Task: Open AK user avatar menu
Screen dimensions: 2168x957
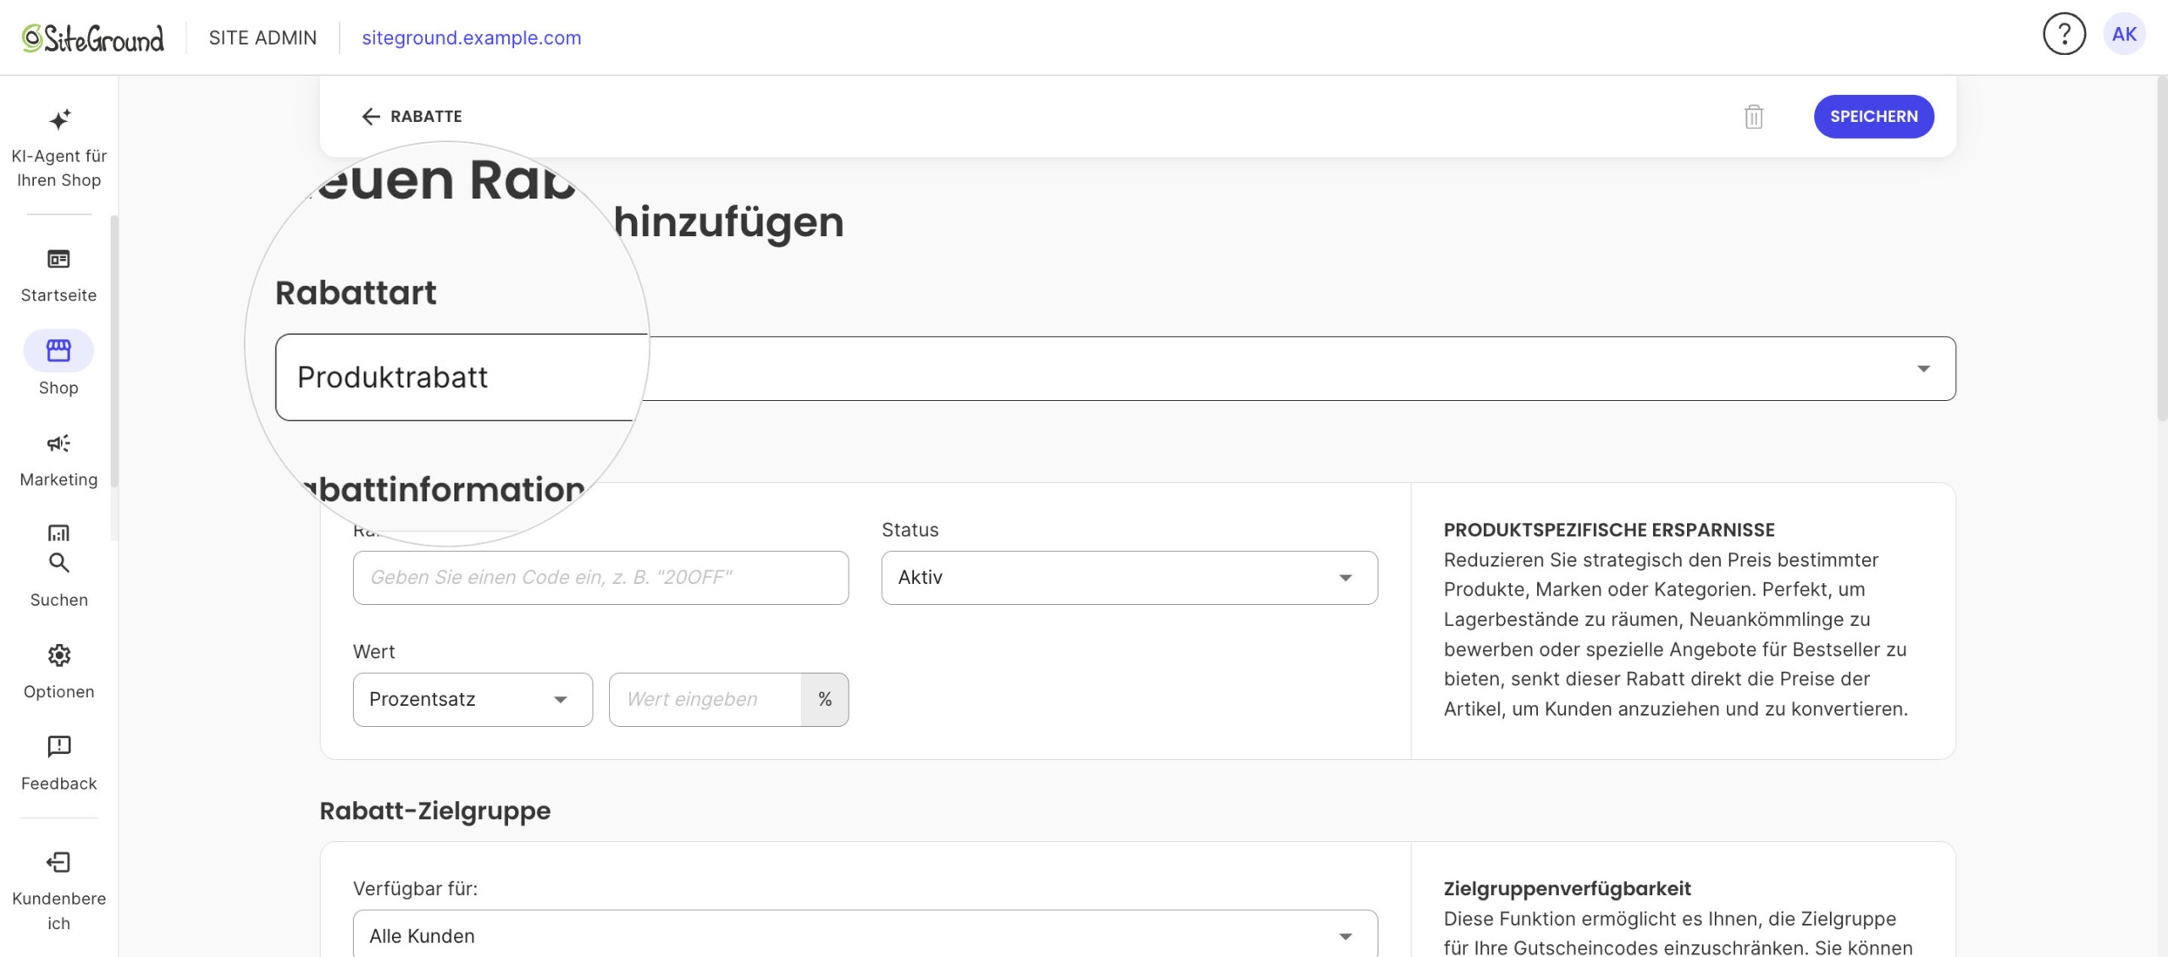Action: point(2124,35)
